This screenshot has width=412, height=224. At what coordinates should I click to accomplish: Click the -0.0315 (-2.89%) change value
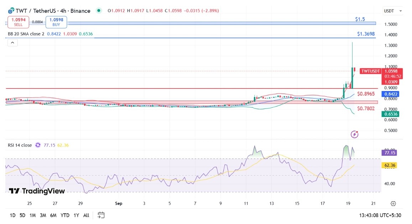202,11
